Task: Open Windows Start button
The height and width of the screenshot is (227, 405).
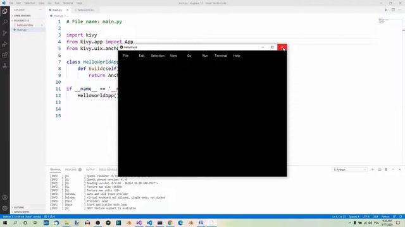Action: [x=5, y=223]
